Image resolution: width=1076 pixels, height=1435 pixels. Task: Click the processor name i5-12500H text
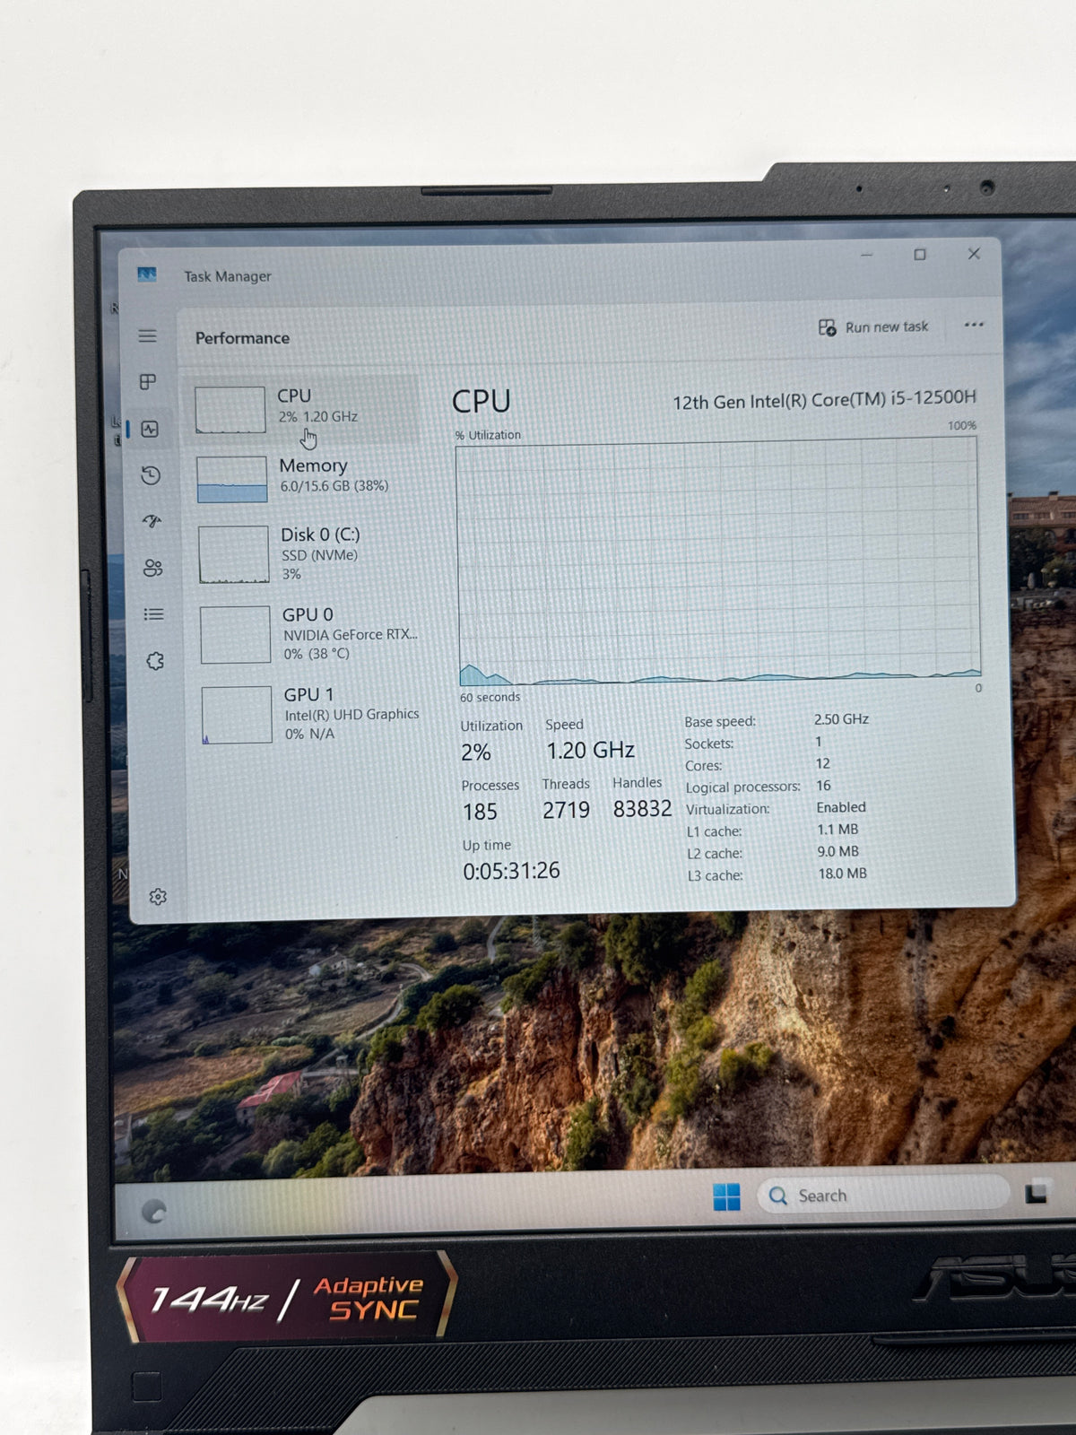(x=824, y=400)
